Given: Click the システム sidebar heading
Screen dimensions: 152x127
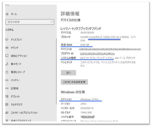Looking at the screenshot, I should (x=9, y=30).
